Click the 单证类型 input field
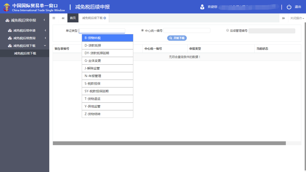 [x=102, y=31]
